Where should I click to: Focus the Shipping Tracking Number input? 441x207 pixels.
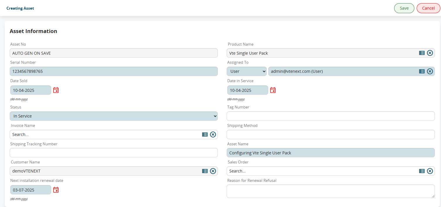click(114, 153)
